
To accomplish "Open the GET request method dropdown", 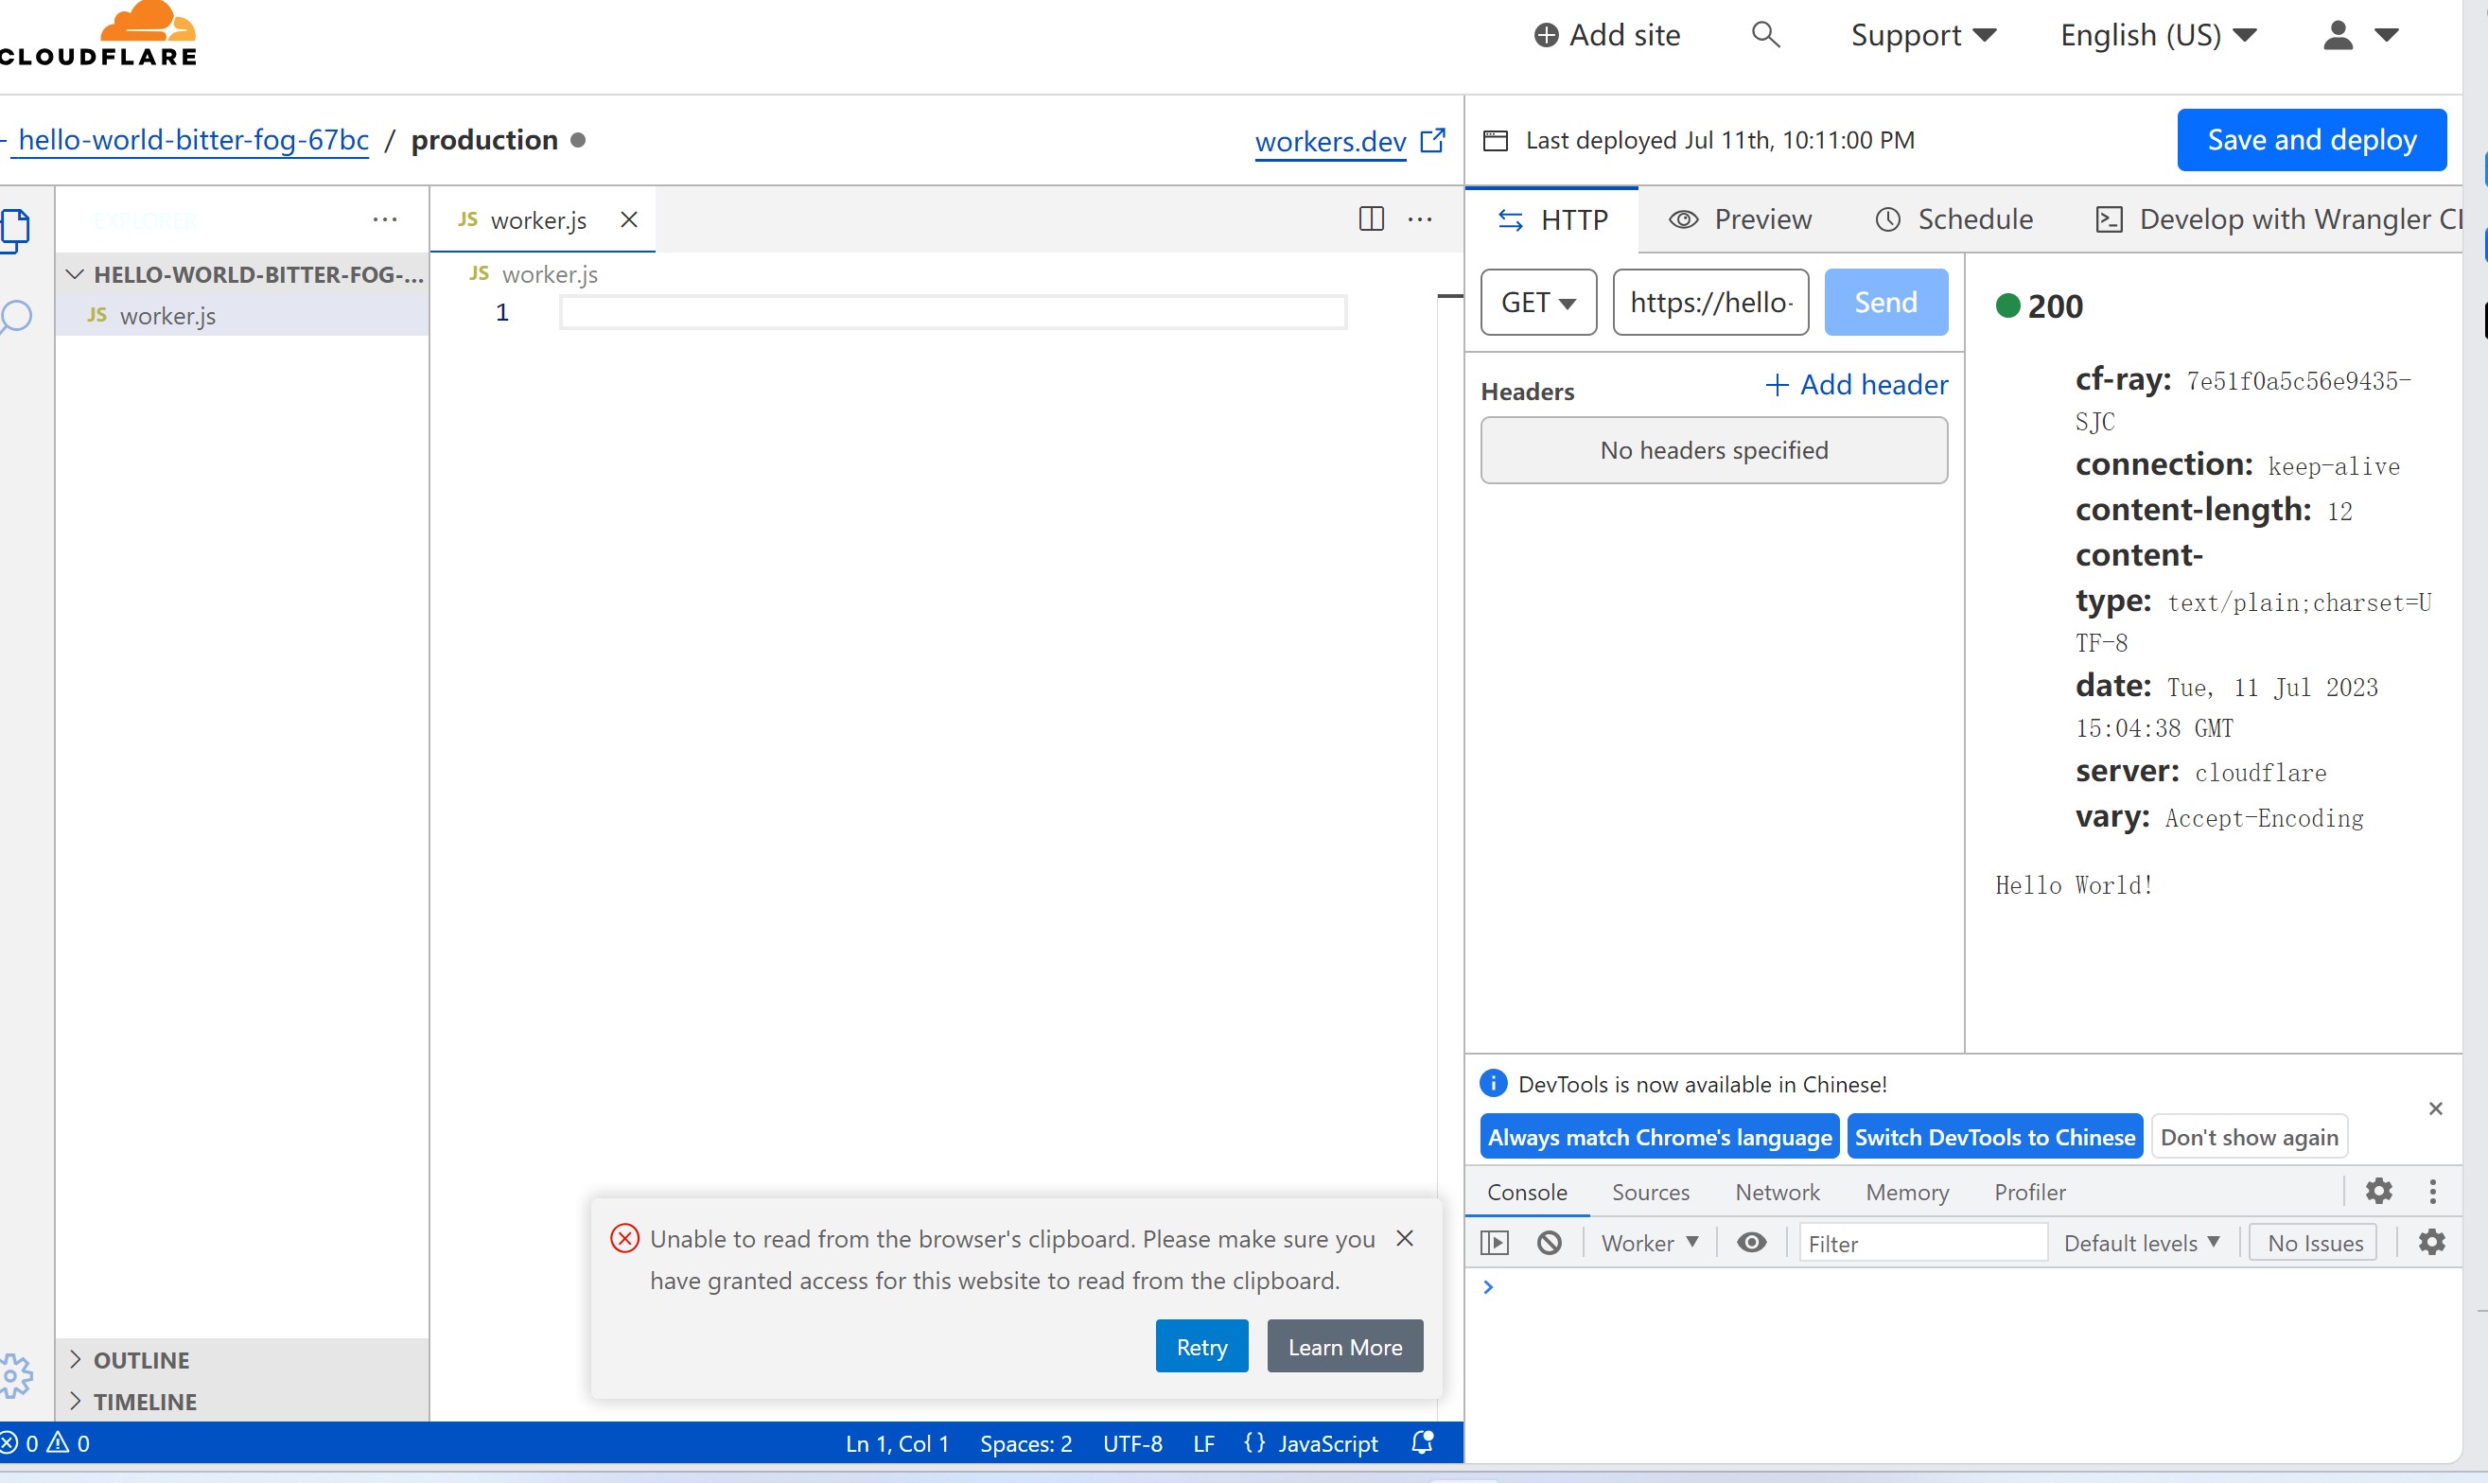I will [1536, 302].
